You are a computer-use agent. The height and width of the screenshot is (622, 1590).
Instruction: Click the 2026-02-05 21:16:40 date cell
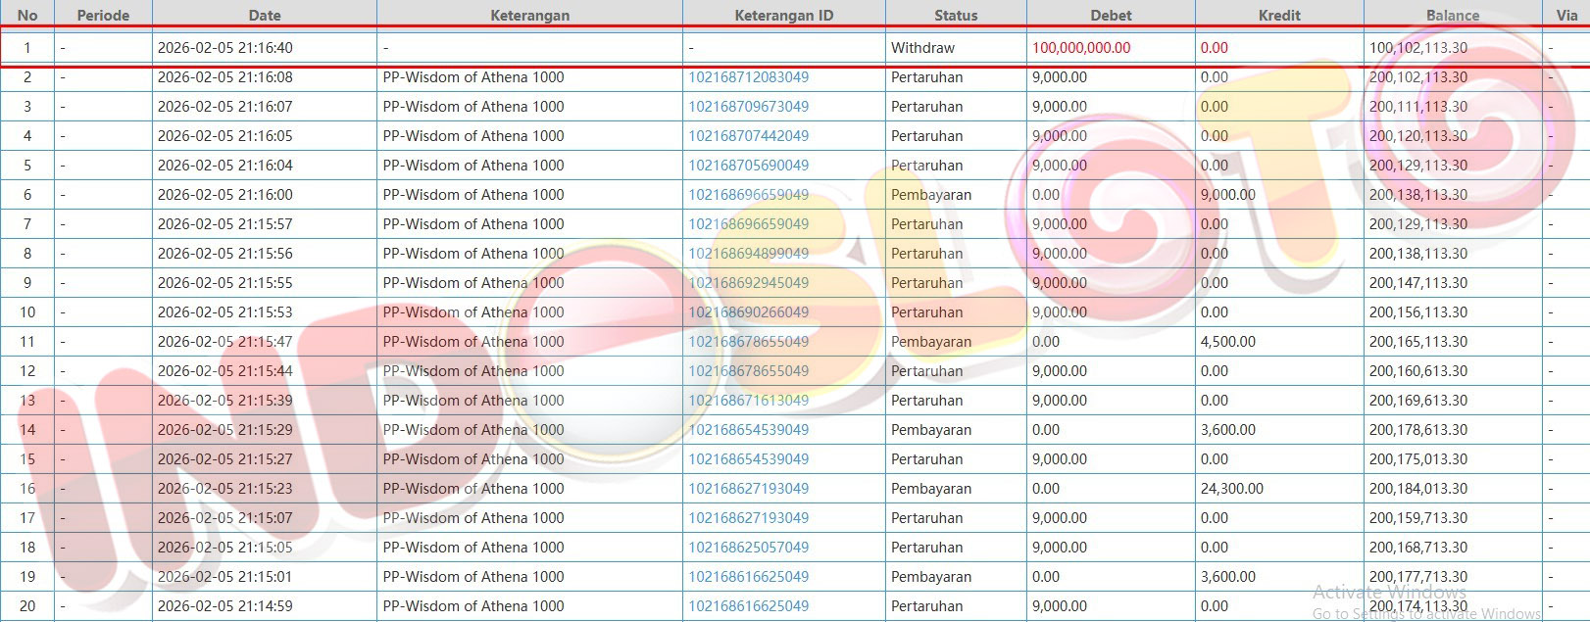click(x=225, y=48)
